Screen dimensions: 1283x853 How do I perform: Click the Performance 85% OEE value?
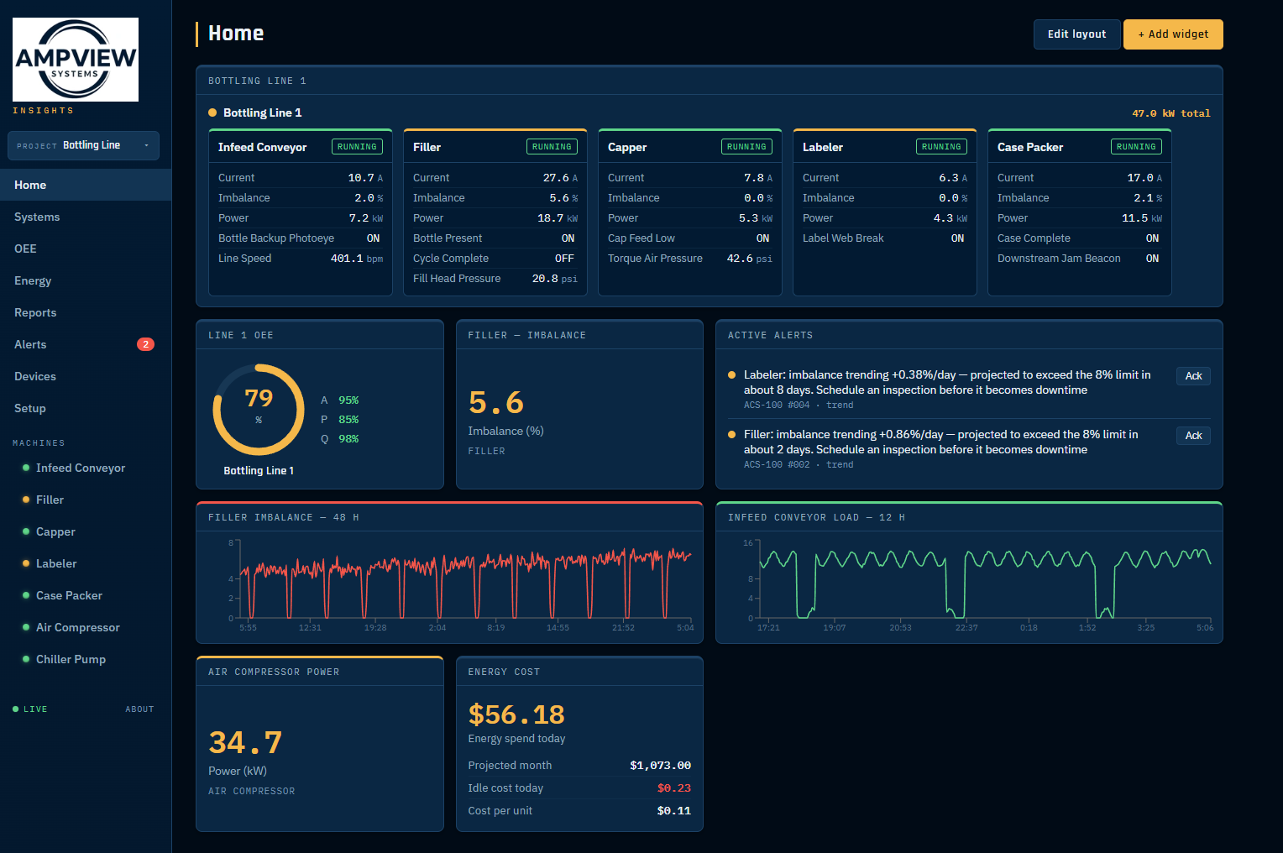point(348,420)
